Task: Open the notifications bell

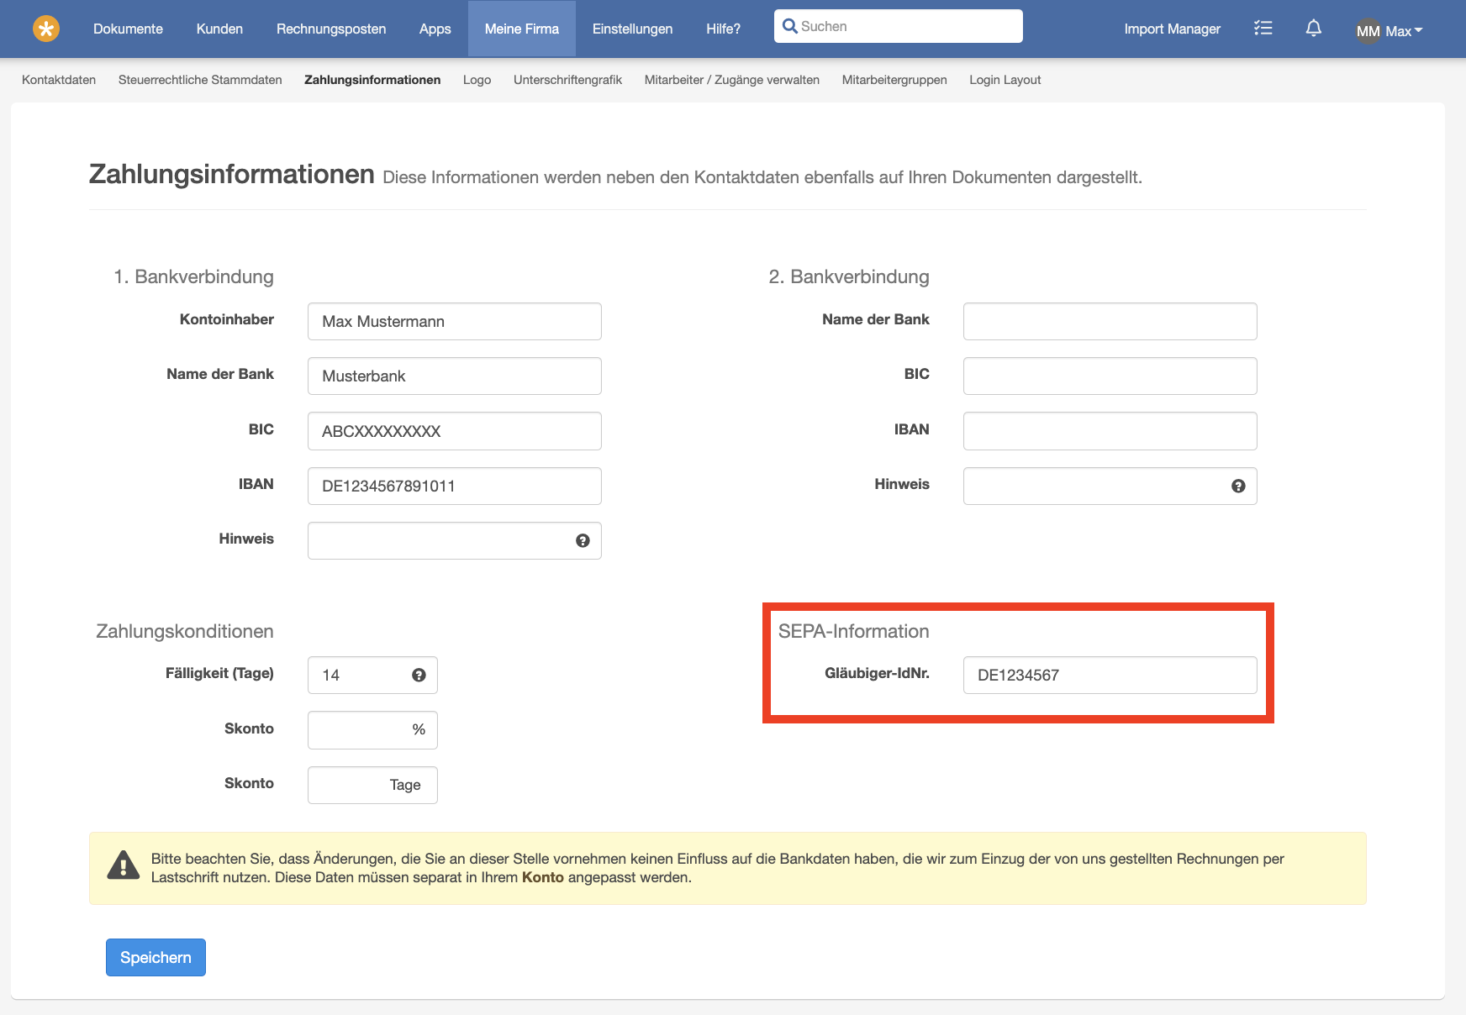Action: [1313, 29]
